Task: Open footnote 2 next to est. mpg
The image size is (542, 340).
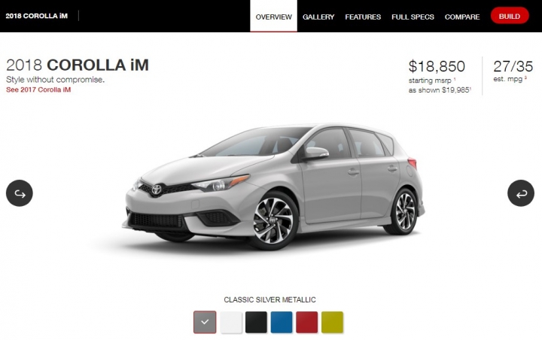Action: (x=525, y=78)
